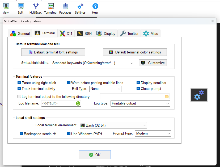Toggle Track terminal activity checkbox

pyautogui.click(x=19, y=89)
